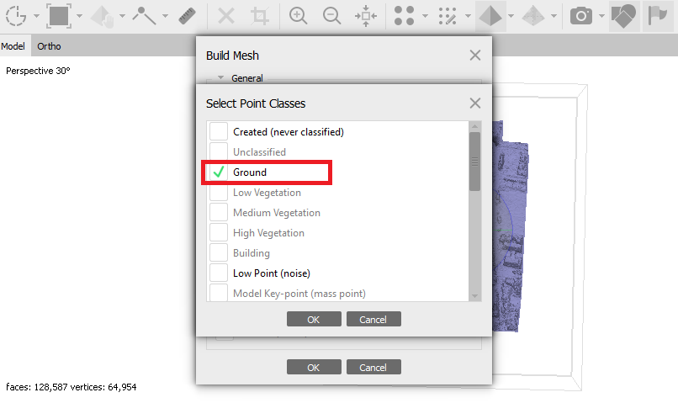Check the Medium Vegetation class
This screenshot has height=403, width=678.
[219, 212]
